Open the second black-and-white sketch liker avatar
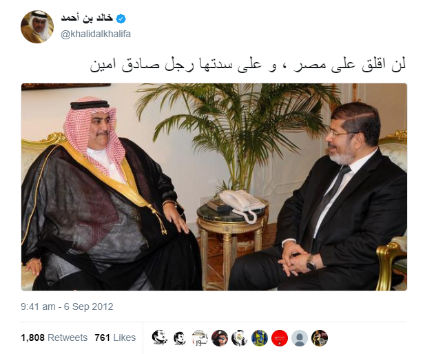The width and height of the screenshot is (425, 354). pos(179,338)
